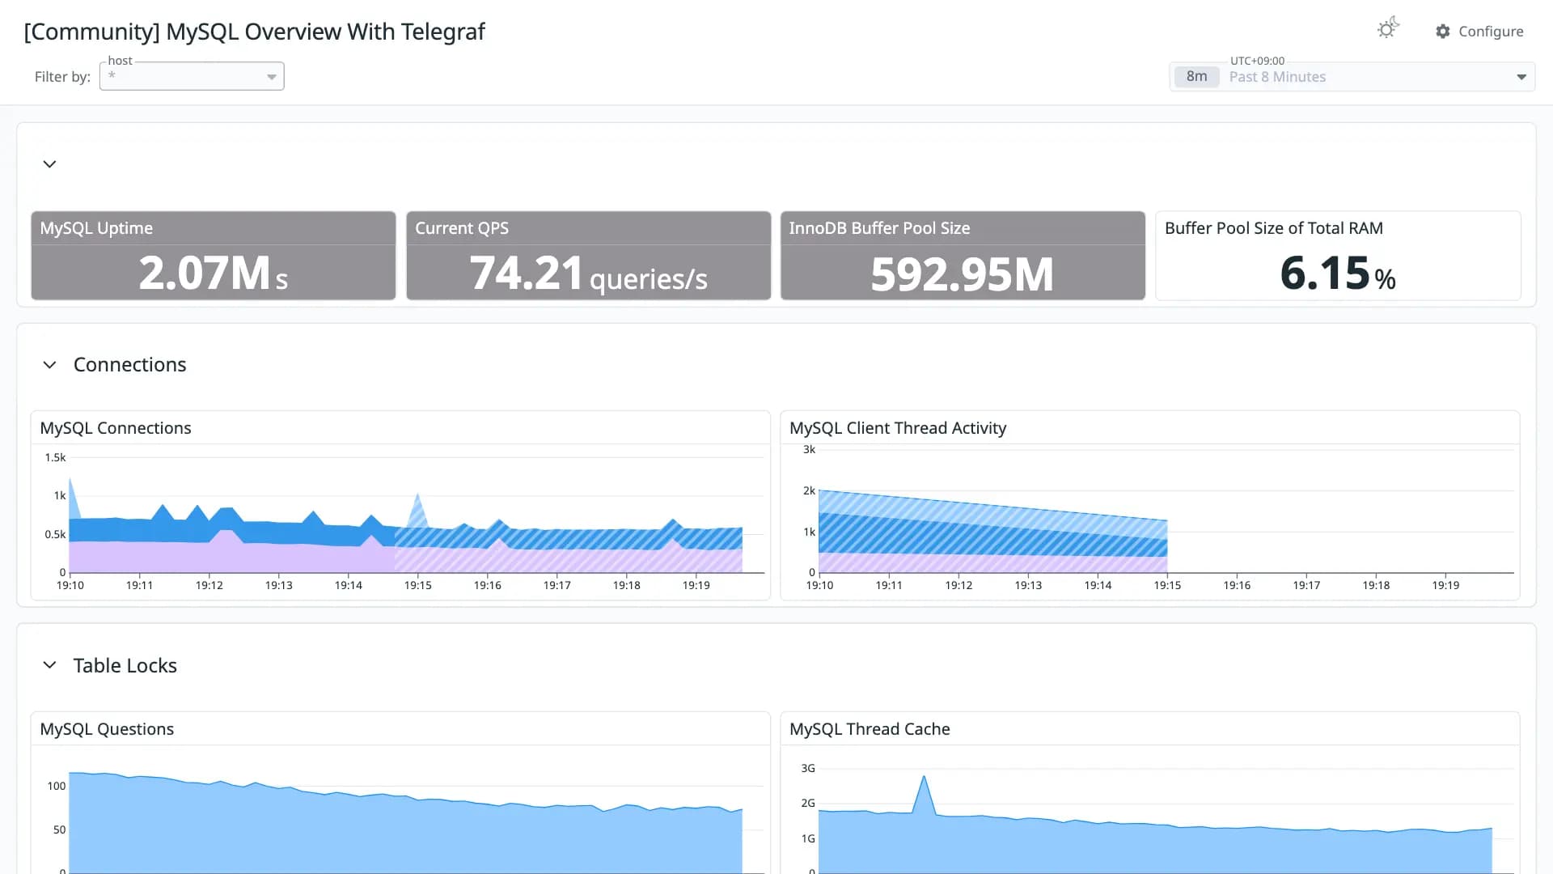Click the MySQL Questions chart title
Image resolution: width=1553 pixels, height=874 pixels.
[107, 729]
